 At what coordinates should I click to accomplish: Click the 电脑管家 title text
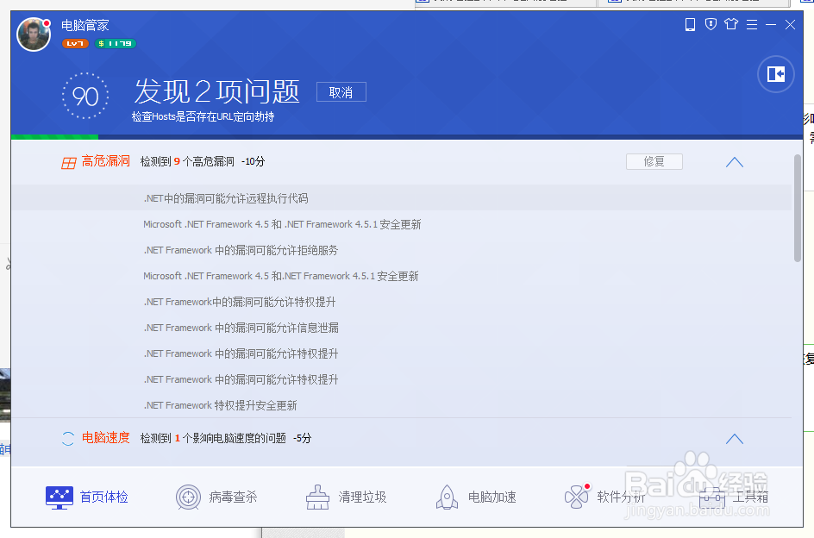coord(85,26)
